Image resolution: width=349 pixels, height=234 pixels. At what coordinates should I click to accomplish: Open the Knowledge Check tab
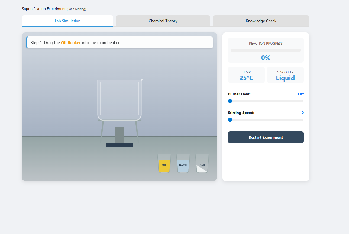[x=261, y=21]
